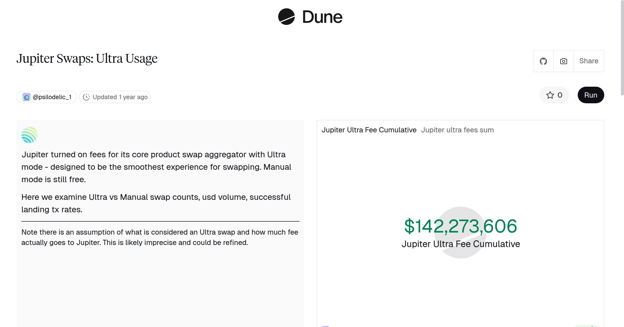Click the Dune circle logo icon
Image resolution: width=624 pixels, height=327 pixels.
pyautogui.click(x=286, y=17)
